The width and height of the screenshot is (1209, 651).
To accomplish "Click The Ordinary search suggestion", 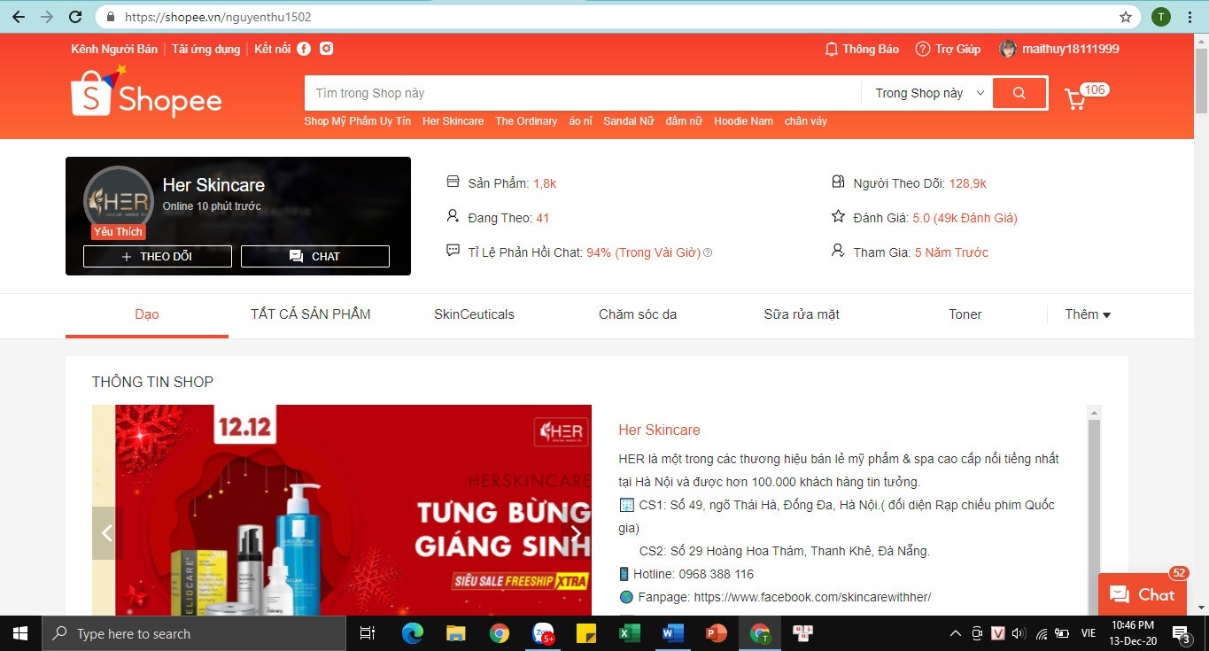I will pyautogui.click(x=526, y=121).
